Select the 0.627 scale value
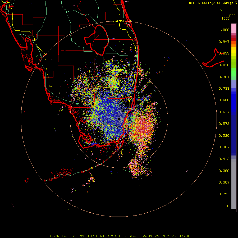238x238 pixels. pyautogui.click(x=224, y=112)
